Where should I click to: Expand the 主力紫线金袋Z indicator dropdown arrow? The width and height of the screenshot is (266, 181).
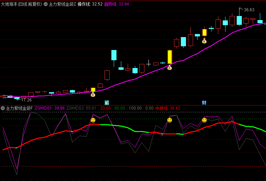point(46,4)
